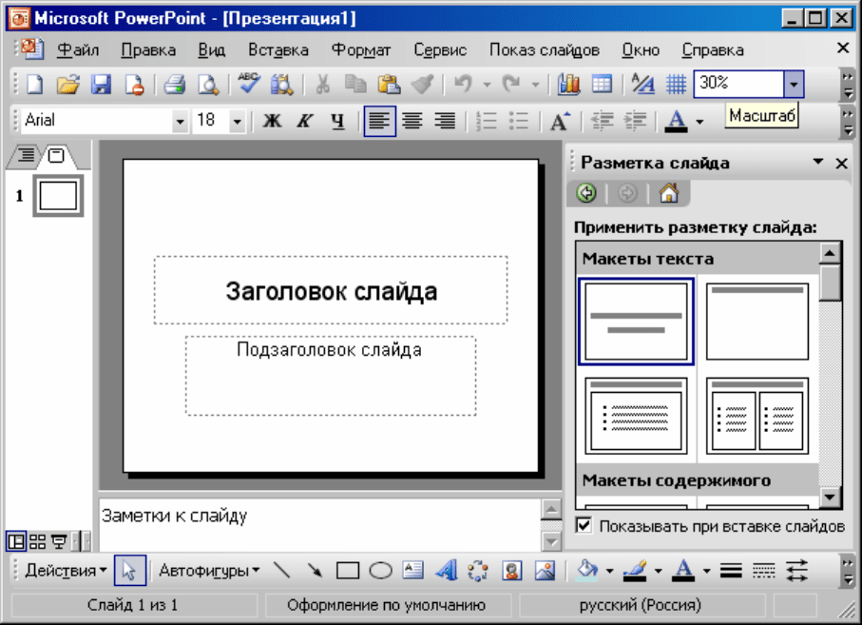The width and height of the screenshot is (862, 625).
Task: Toggle numbered list formatting
Action: [x=487, y=121]
